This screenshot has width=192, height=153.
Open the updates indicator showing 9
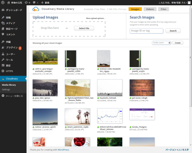point(28,3)
